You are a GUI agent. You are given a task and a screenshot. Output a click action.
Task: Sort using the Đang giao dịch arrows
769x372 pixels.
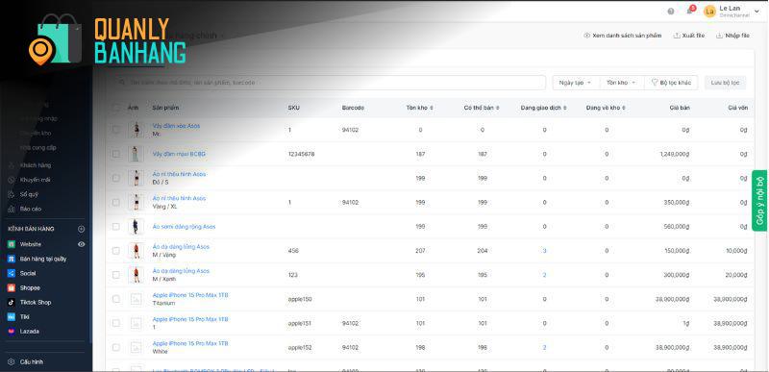tap(565, 108)
